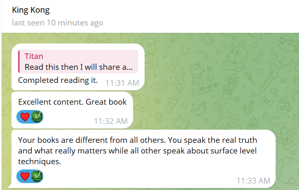
Task: Click the word "techniques." in last message
Action: [39, 162]
